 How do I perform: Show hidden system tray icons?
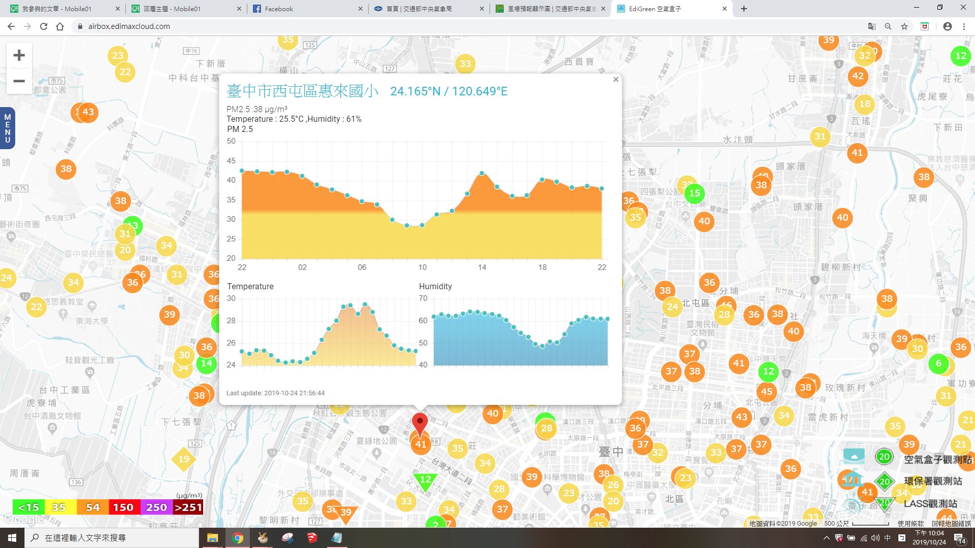[x=826, y=538]
